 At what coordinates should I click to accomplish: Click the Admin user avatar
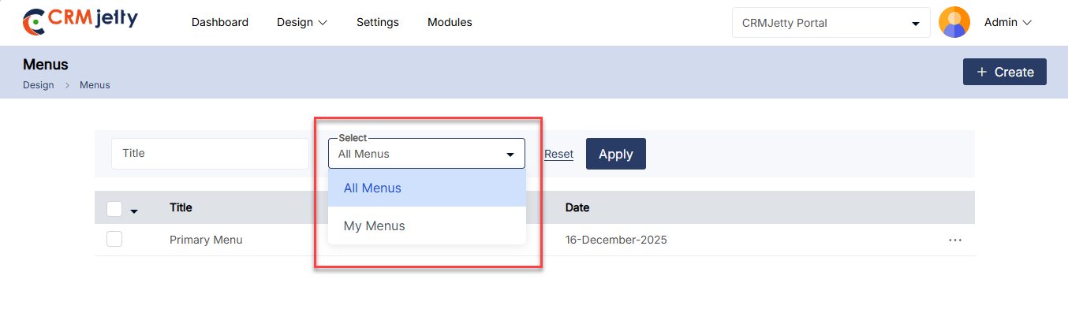point(954,23)
